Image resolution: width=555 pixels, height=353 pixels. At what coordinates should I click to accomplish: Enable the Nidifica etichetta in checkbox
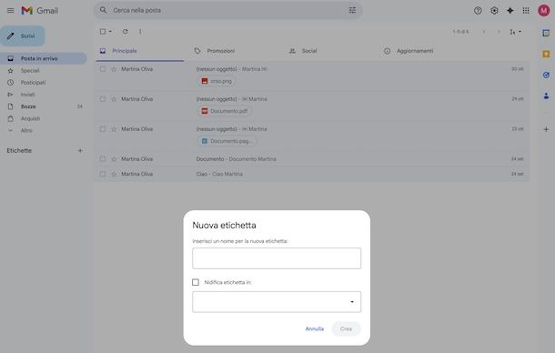pos(196,282)
